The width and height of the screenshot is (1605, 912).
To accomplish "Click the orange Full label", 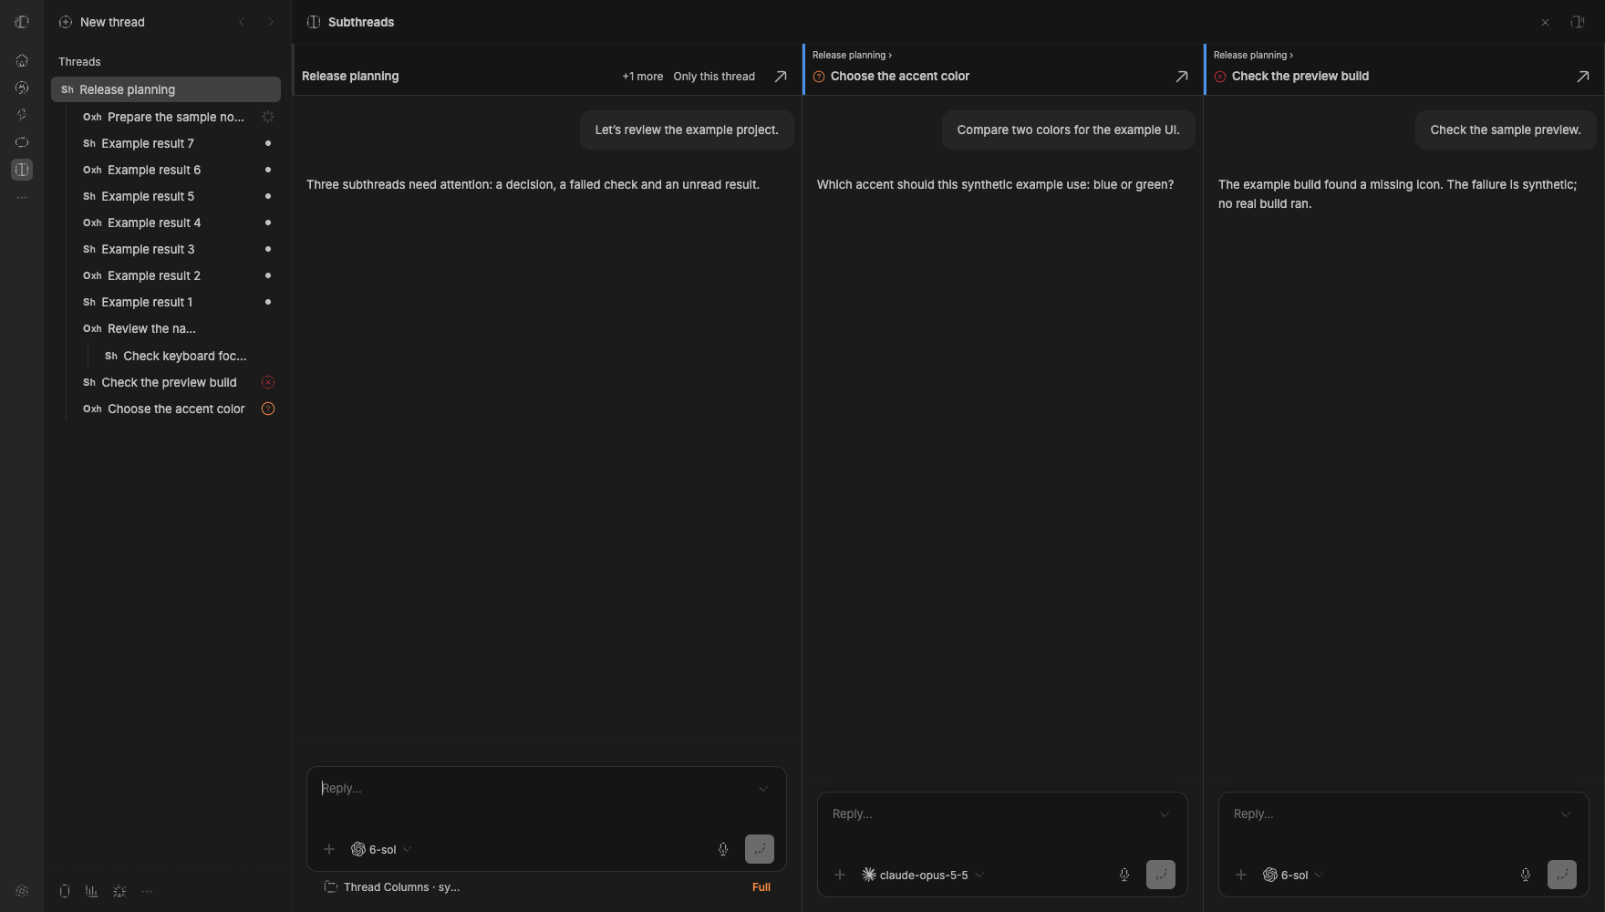I will click(x=761, y=887).
